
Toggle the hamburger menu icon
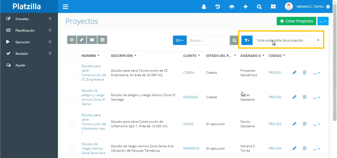(65, 7)
